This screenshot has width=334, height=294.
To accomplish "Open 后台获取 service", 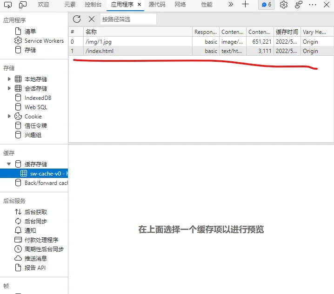I will click(x=35, y=212).
